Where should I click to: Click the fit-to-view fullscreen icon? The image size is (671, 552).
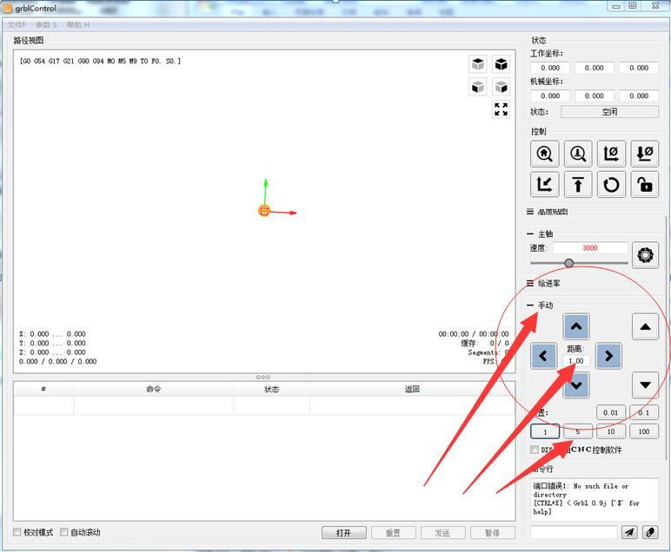(501, 109)
